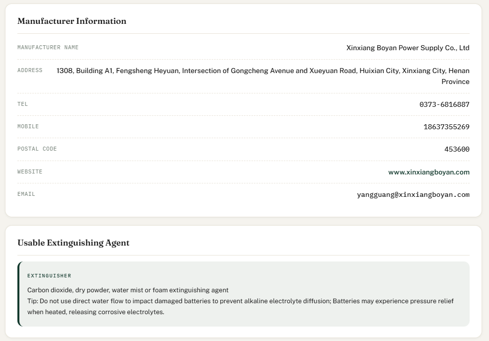Click the email yangguang@xinxiangboyan.com
The width and height of the screenshot is (489, 341).
(413, 195)
